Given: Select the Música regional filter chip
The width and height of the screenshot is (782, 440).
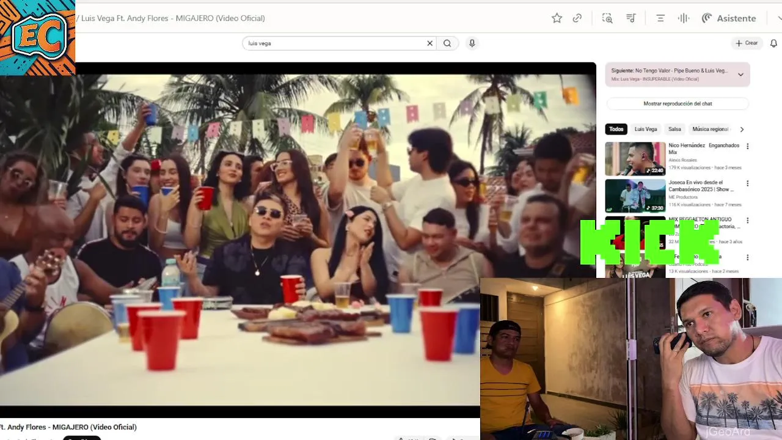Looking at the screenshot, I should click(710, 129).
